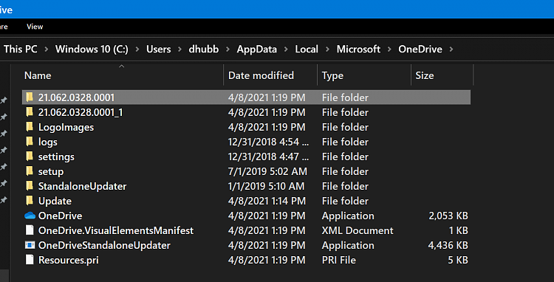Image resolution: width=554 pixels, height=282 pixels.
Task: Go to Microsoft in address breadcrumb
Action: (x=358, y=49)
